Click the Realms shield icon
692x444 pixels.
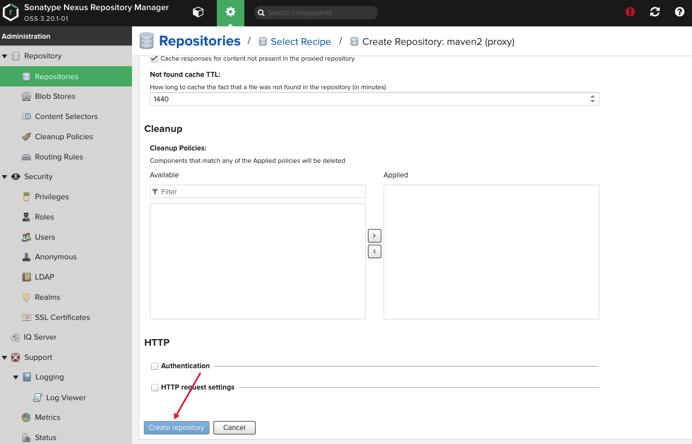(26, 297)
